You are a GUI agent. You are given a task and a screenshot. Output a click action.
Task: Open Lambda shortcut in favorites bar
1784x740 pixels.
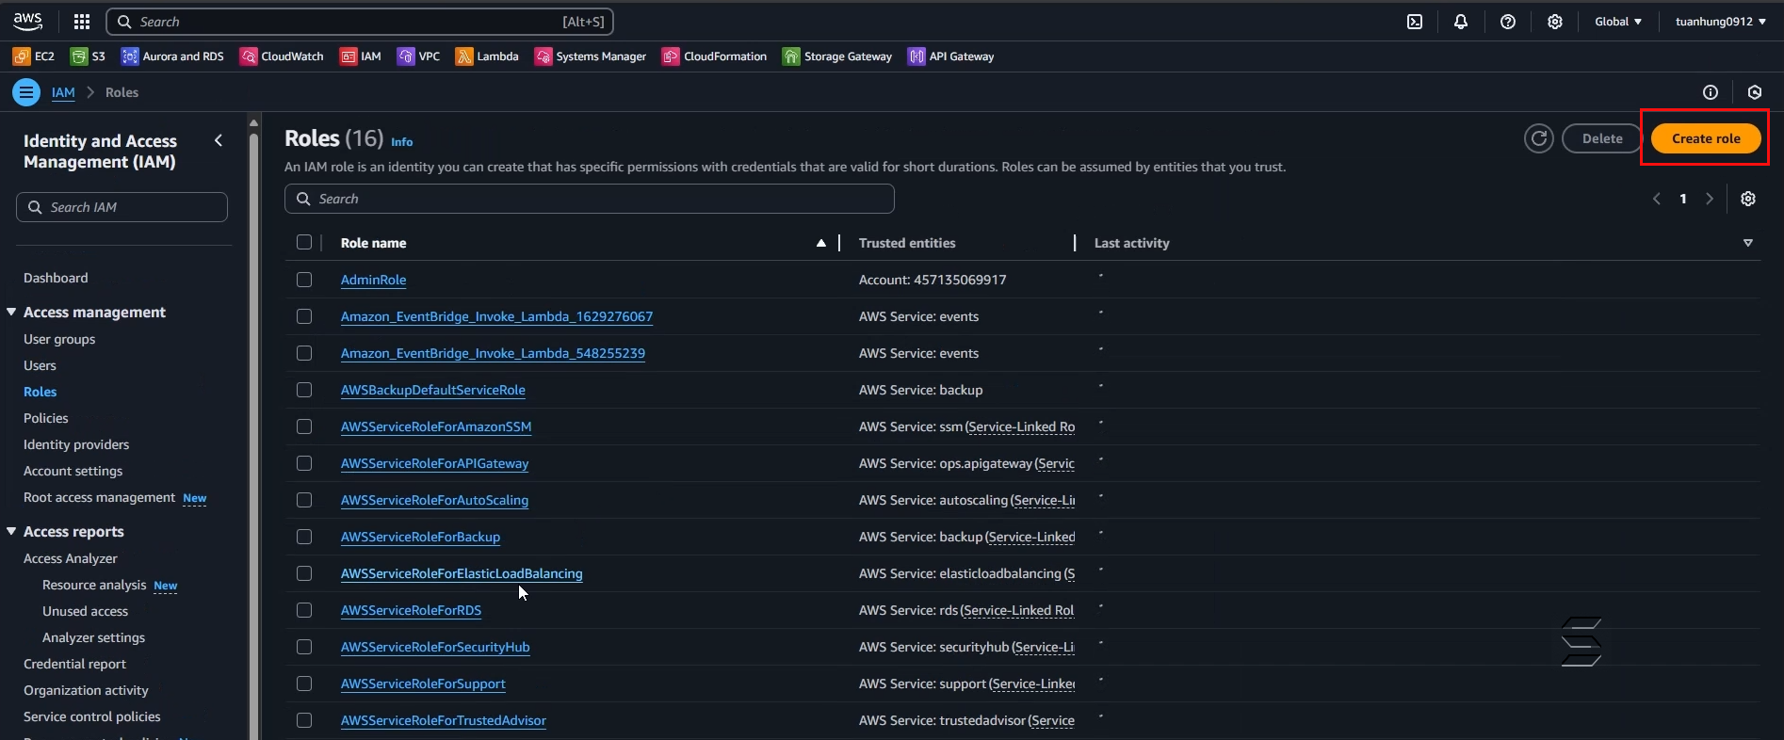487,56
